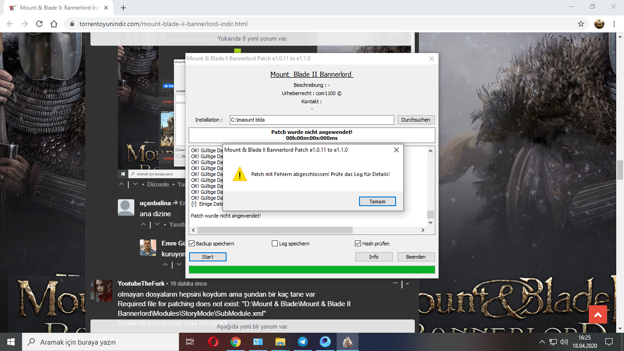Switch to Chrome on the taskbar
Viewport: 624px width, 351px height.
pyautogui.click(x=236, y=342)
